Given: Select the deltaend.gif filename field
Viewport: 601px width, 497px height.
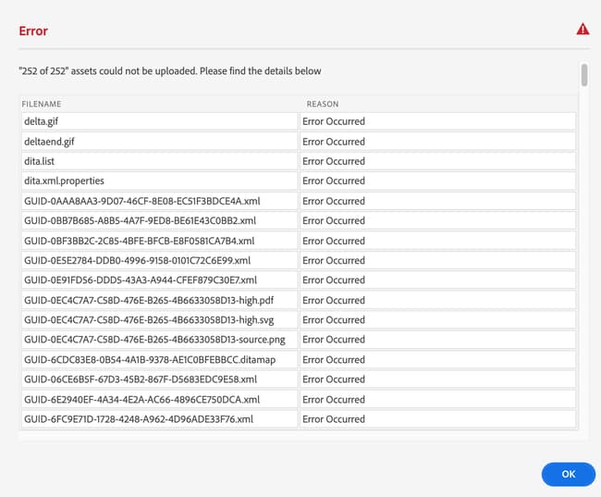Looking at the screenshot, I should pos(159,142).
